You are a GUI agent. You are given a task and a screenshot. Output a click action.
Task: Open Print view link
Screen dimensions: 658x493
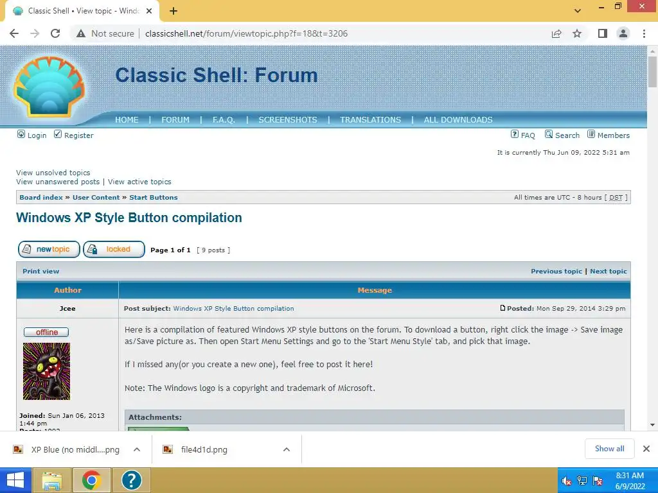[40, 272]
